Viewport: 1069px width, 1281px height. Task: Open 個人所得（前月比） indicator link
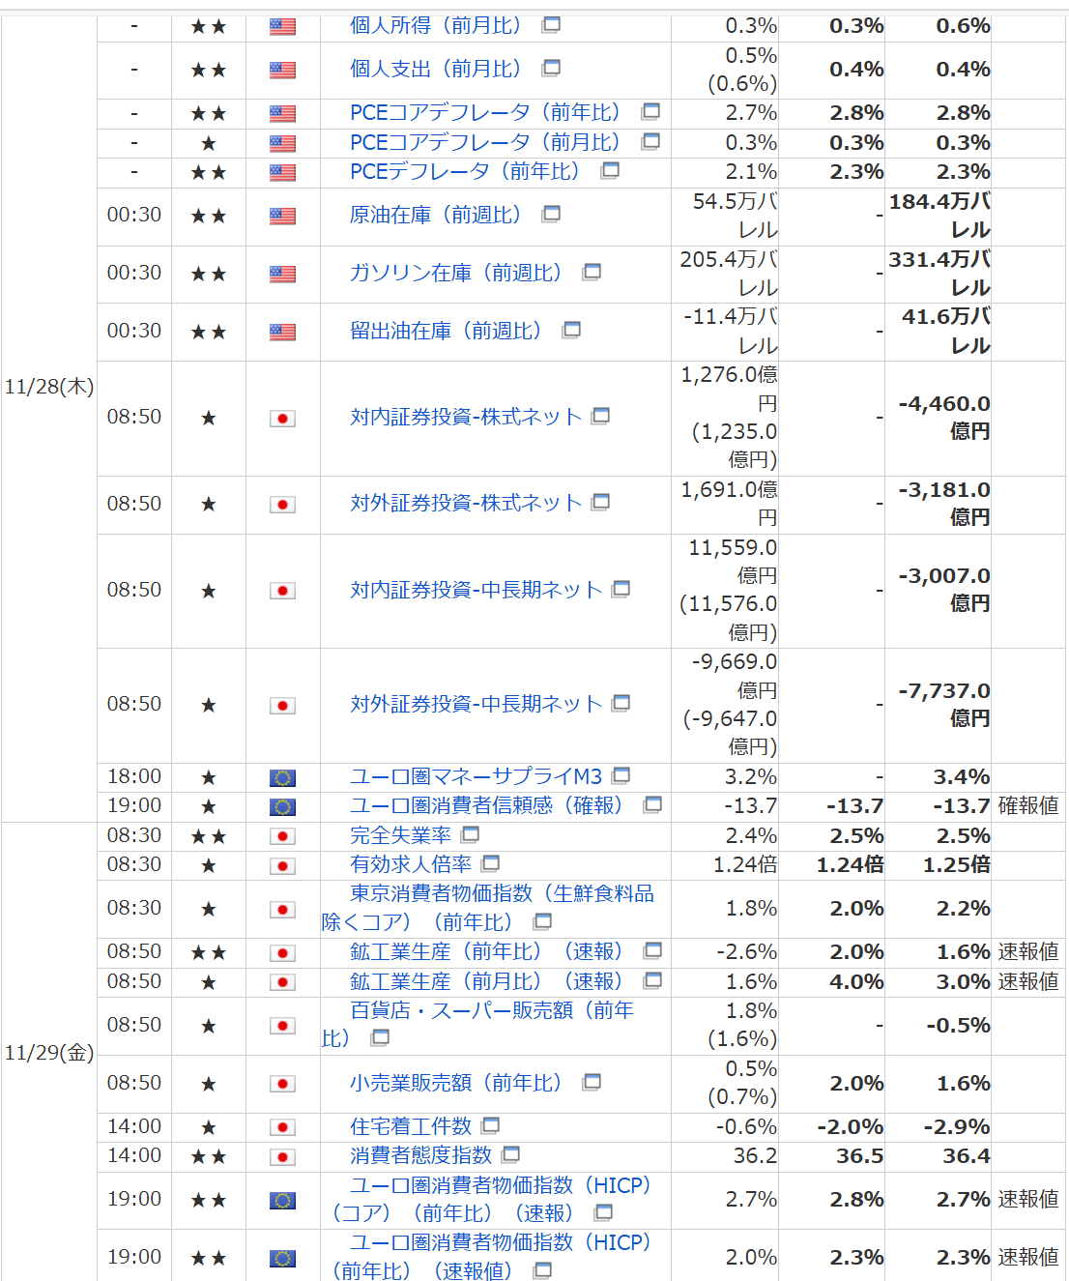tap(435, 25)
